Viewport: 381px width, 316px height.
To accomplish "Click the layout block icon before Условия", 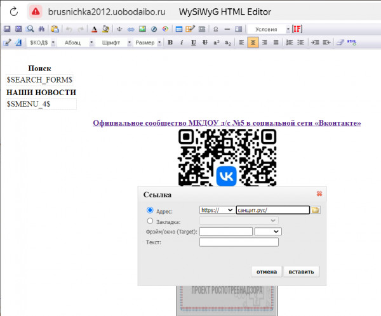I will 239,29.
